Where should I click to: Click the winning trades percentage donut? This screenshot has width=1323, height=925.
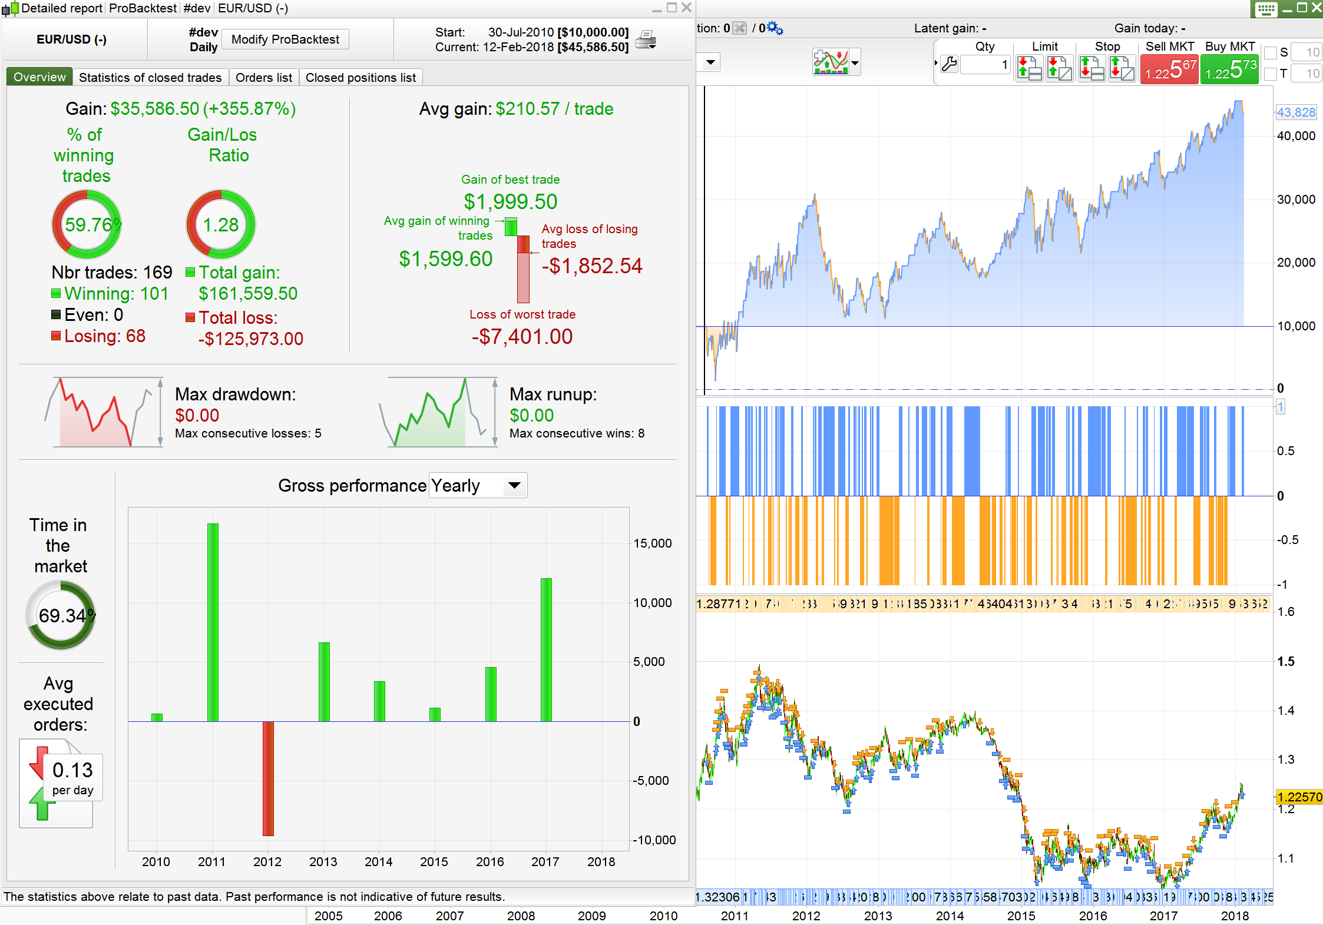pyautogui.click(x=87, y=224)
